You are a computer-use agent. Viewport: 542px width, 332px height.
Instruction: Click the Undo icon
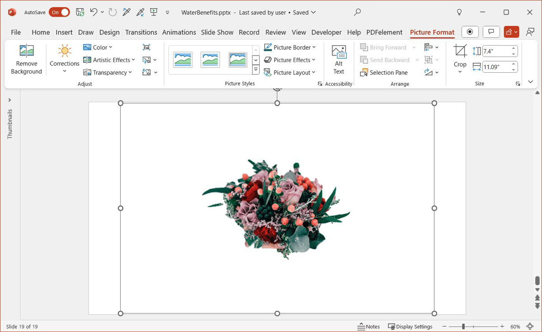[94, 12]
